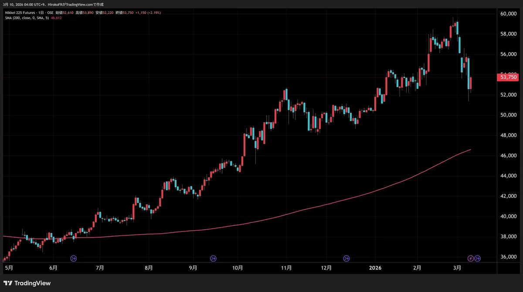Click the 12月 time axis label
The height and width of the screenshot is (292, 523).
[326, 268]
